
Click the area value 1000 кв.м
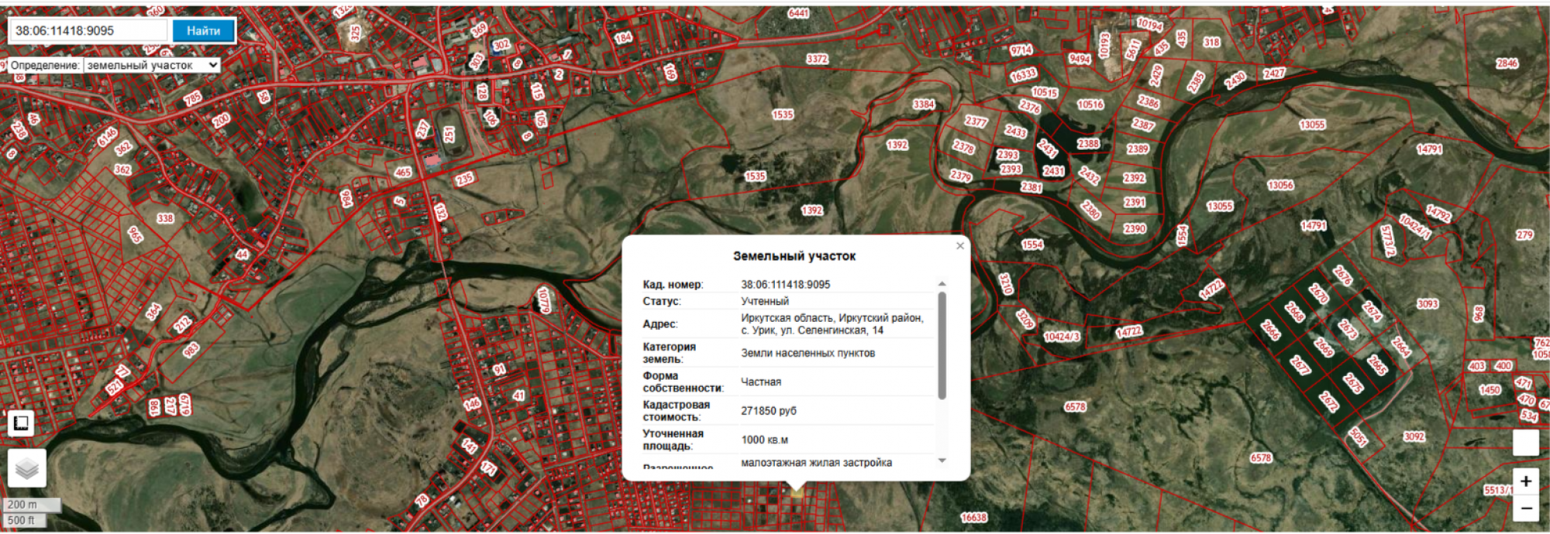pyautogui.click(x=764, y=440)
